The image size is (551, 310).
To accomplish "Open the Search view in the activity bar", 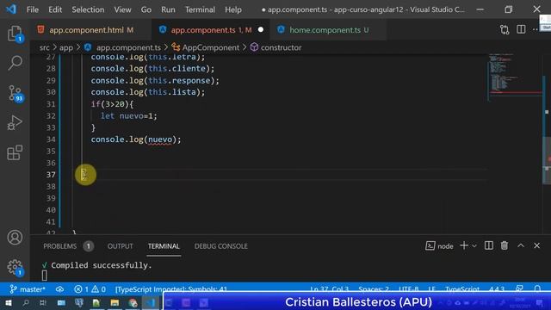I will (x=15, y=63).
